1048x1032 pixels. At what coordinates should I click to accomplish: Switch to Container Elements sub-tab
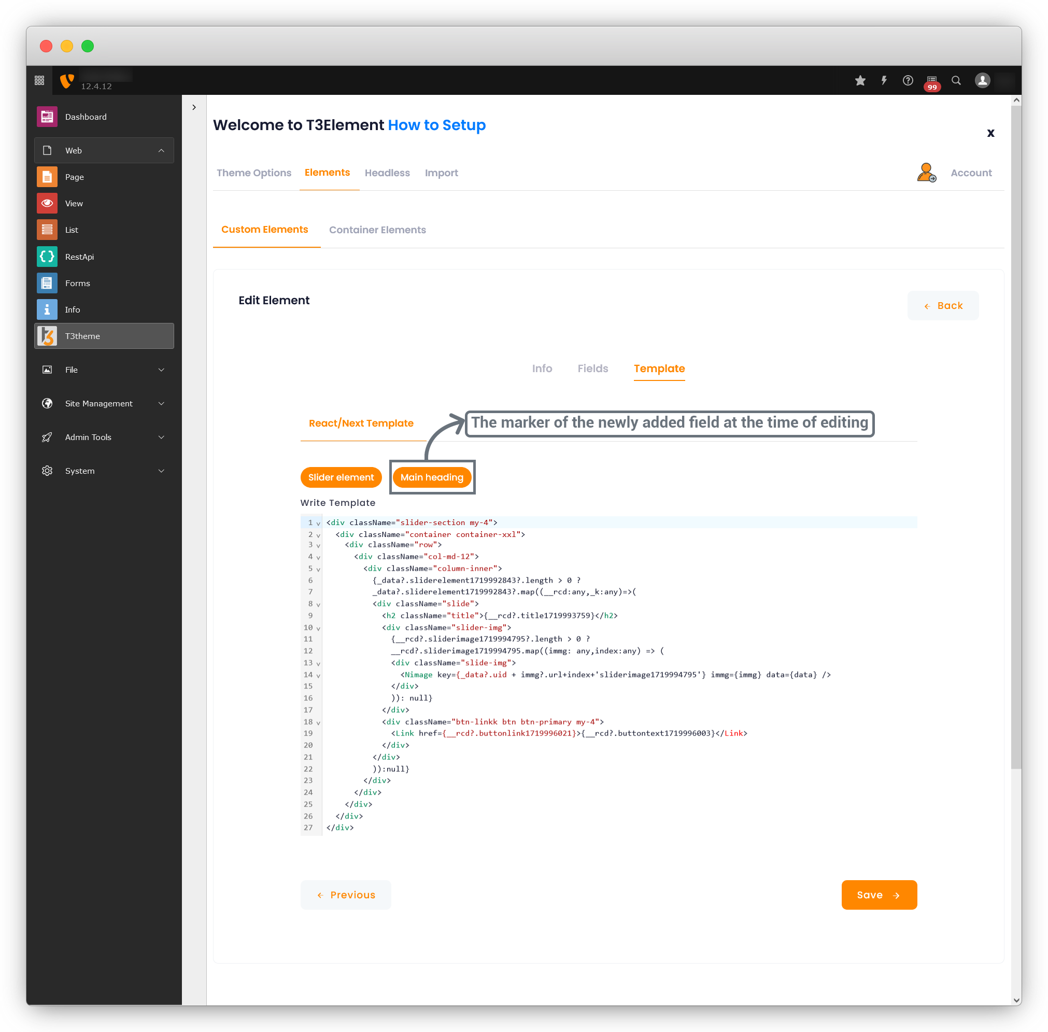377,230
